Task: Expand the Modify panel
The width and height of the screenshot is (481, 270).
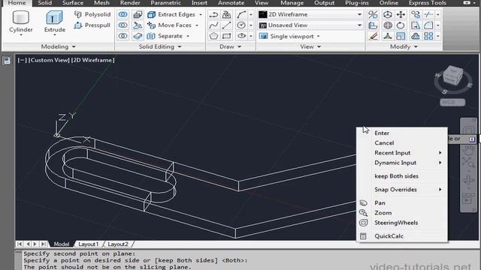Action: [x=404, y=46]
